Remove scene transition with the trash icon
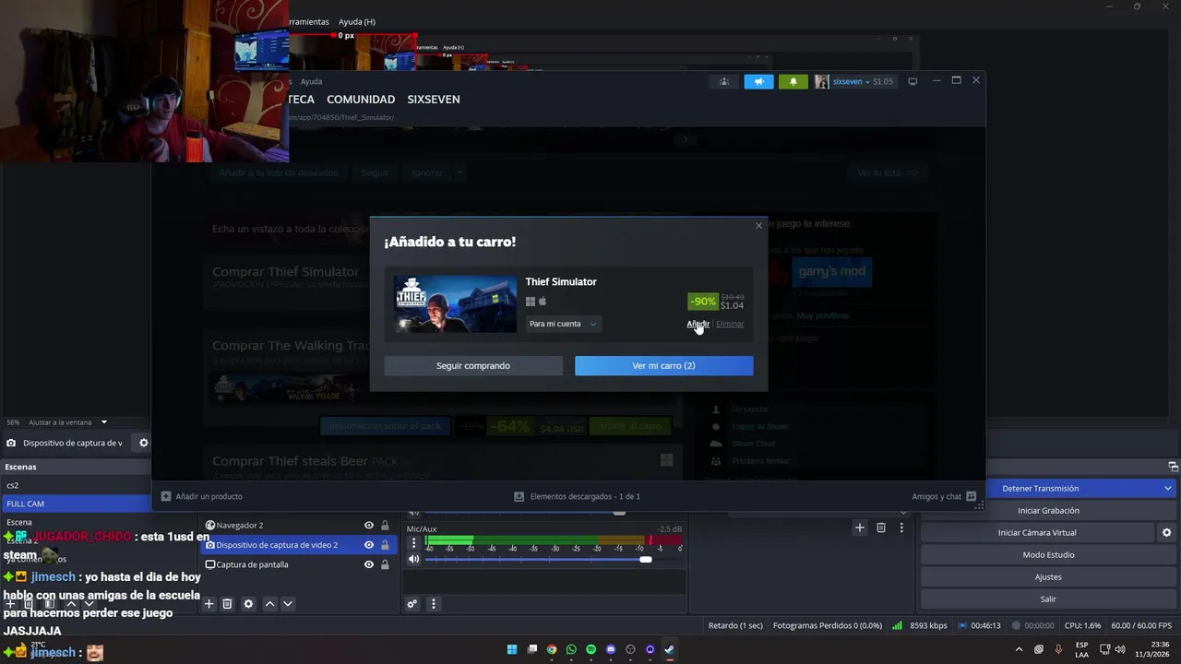The image size is (1181, 664). (x=881, y=528)
